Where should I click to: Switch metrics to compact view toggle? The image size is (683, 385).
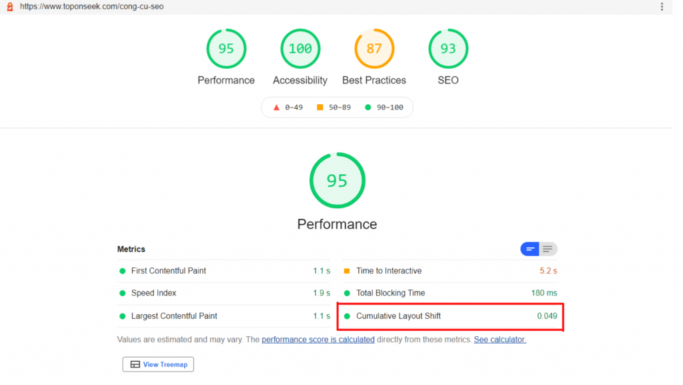coord(530,249)
